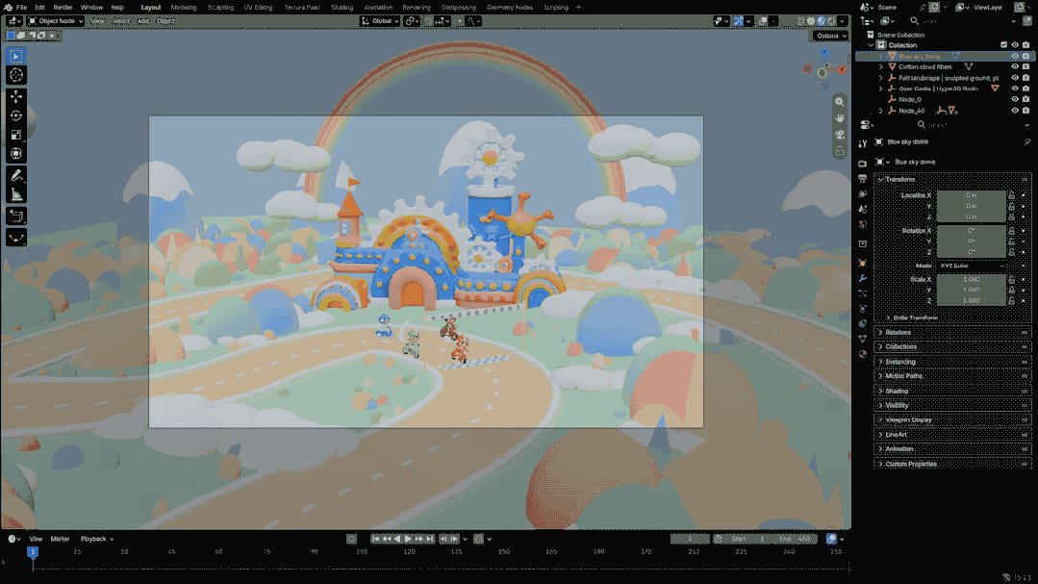
Task: Toggle the camera view icon
Action: coord(840,135)
